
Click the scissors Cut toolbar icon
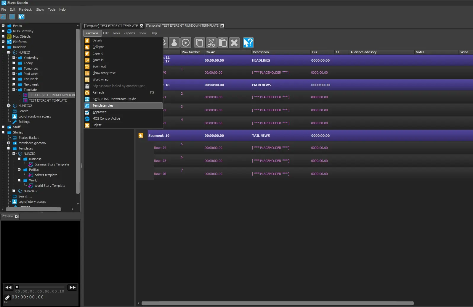[x=211, y=43]
